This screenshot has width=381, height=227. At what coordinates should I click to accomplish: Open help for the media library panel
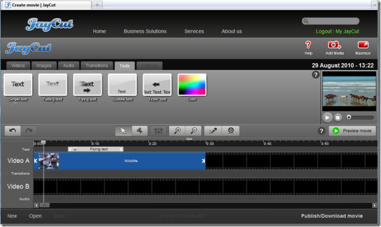click(x=315, y=75)
